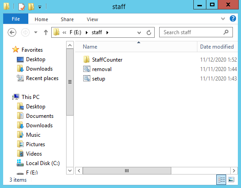Select the StaffCounter folder
Screen dimensions: 241x188
[x=103, y=60]
